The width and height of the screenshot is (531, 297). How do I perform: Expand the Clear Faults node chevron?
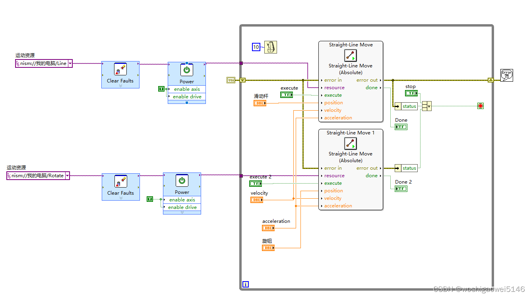click(120, 85)
